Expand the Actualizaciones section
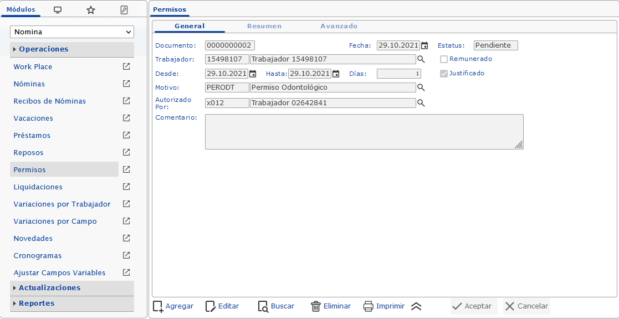Viewport: 619px width, 319px height. coord(72,288)
